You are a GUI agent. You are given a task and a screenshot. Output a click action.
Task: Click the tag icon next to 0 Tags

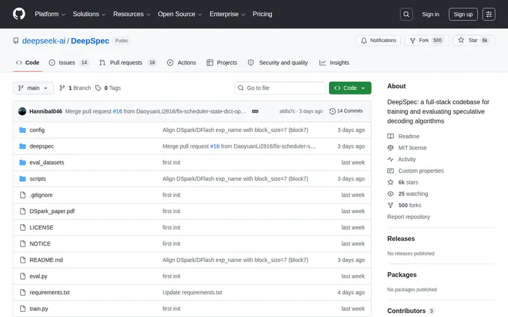(x=98, y=88)
